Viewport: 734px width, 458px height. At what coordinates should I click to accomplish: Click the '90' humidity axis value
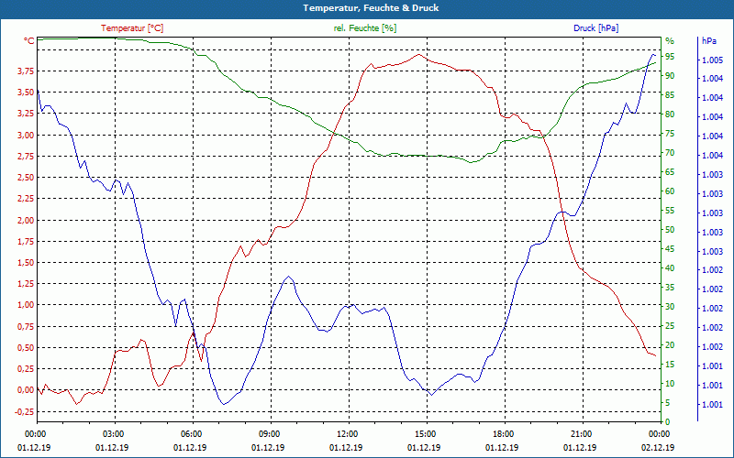click(x=670, y=76)
